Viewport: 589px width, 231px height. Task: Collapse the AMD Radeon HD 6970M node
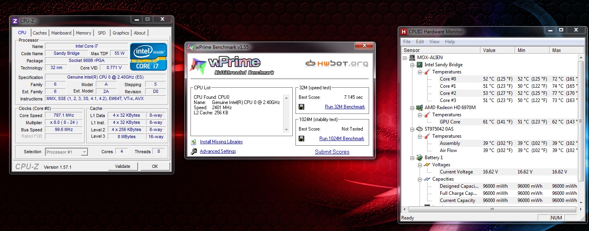[x=412, y=108]
